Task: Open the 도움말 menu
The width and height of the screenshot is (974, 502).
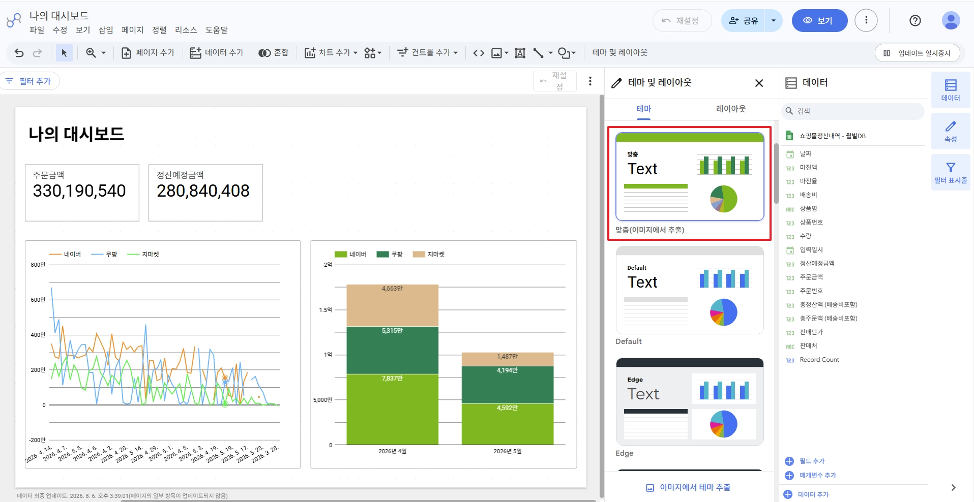Action: coord(217,30)
